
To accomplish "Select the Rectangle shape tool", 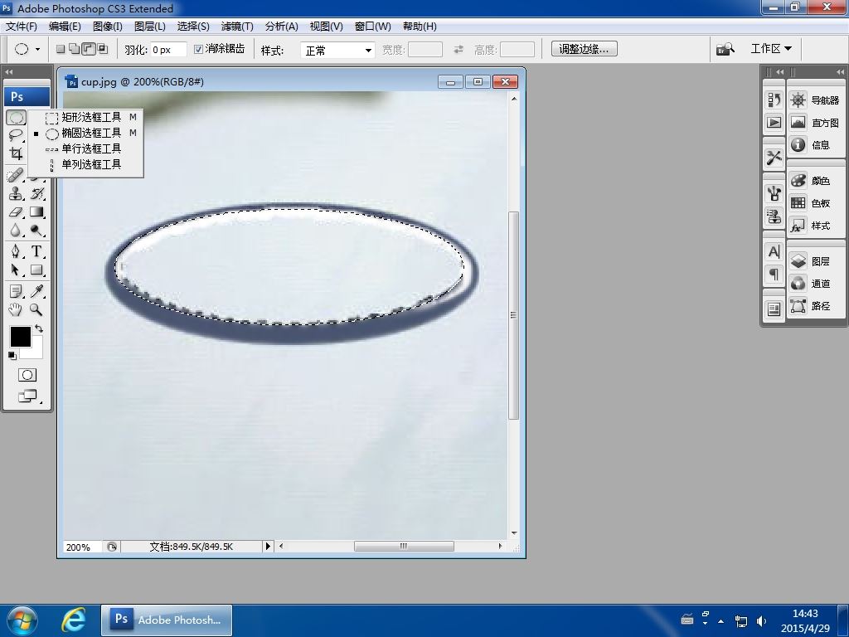I will (36, 270).
